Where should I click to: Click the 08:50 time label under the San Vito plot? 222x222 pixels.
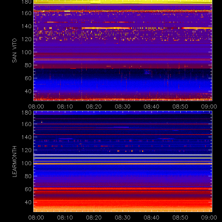[x=180, y=107]
